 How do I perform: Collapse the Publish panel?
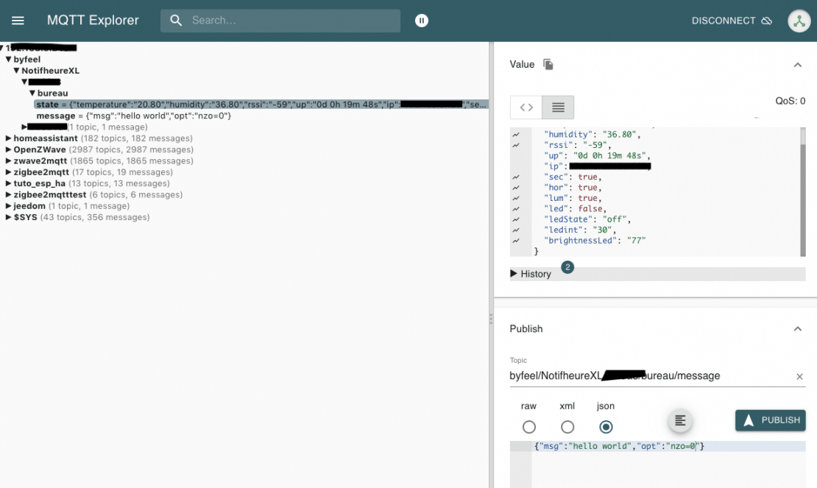pyautogui.click(x=797, y=328)
